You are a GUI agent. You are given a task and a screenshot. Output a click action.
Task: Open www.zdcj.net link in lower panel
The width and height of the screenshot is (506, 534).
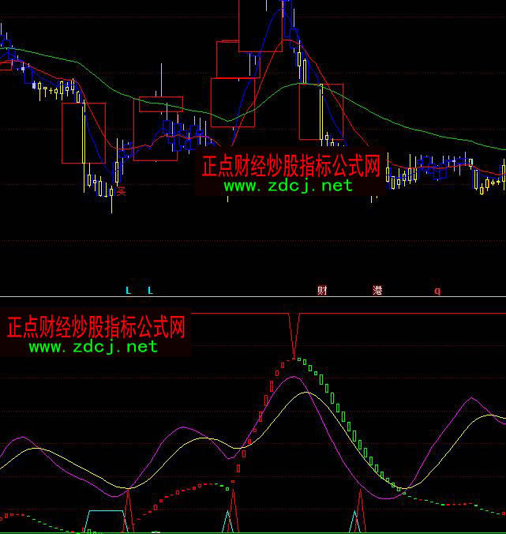(93, 346)
